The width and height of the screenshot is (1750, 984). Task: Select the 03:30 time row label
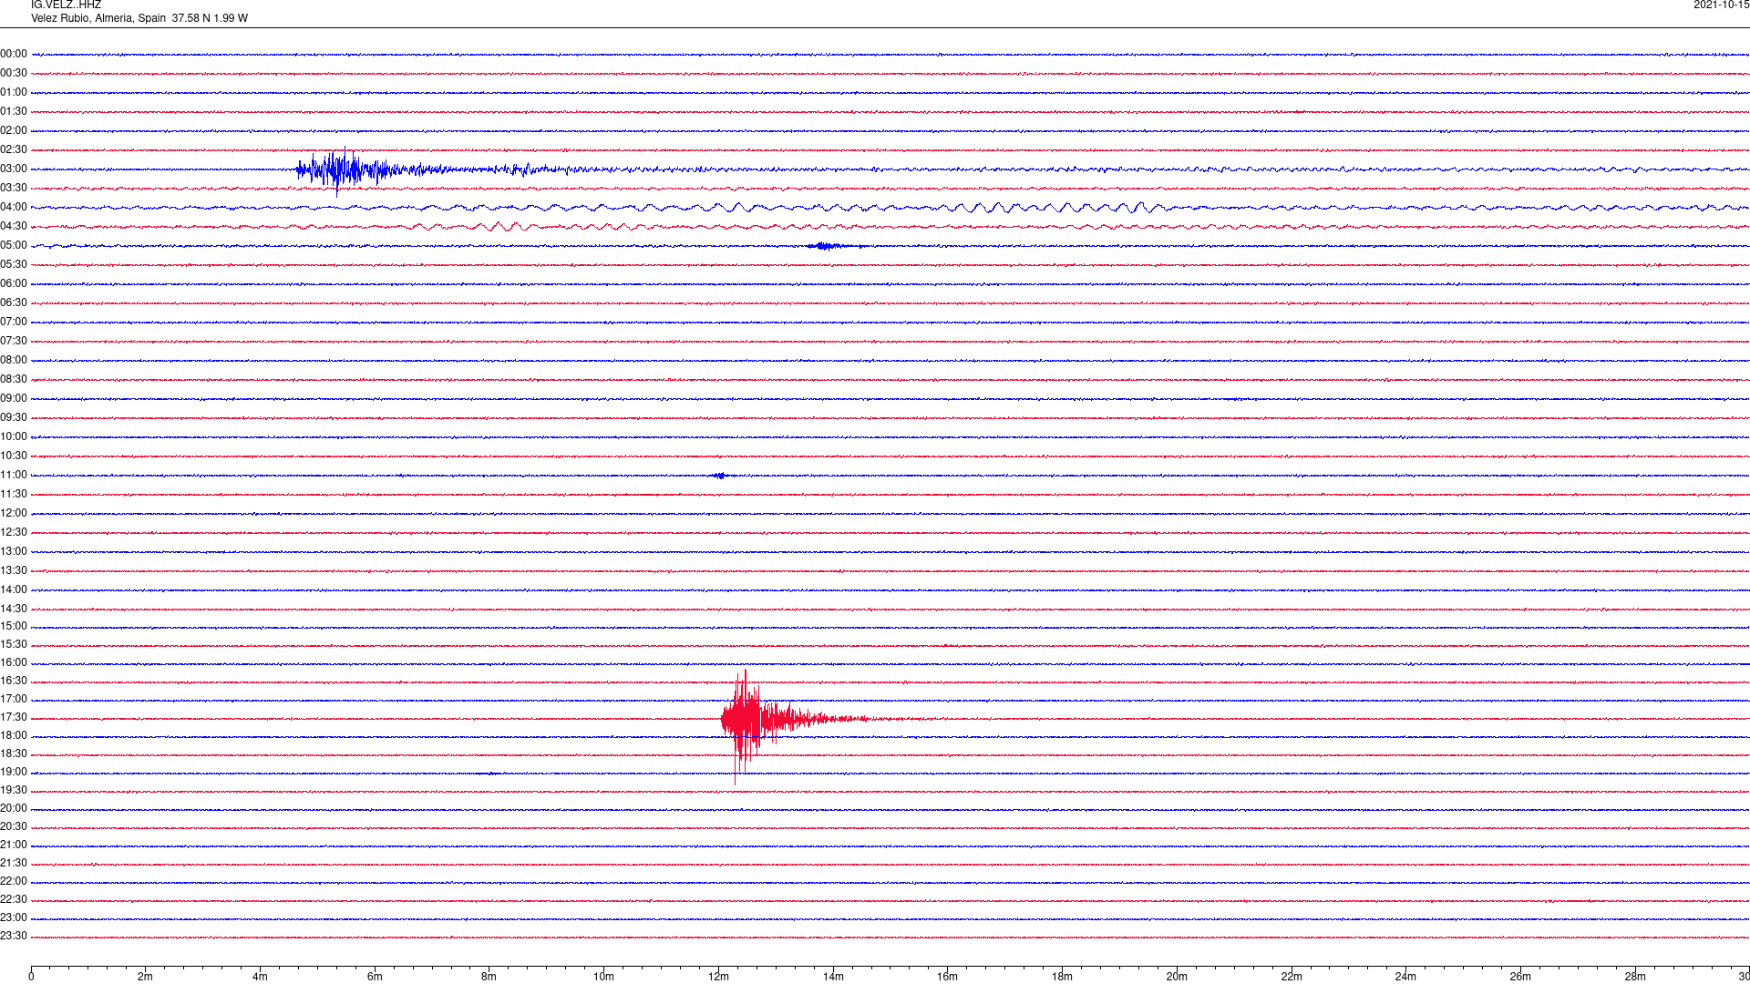(x=14, y=188)
